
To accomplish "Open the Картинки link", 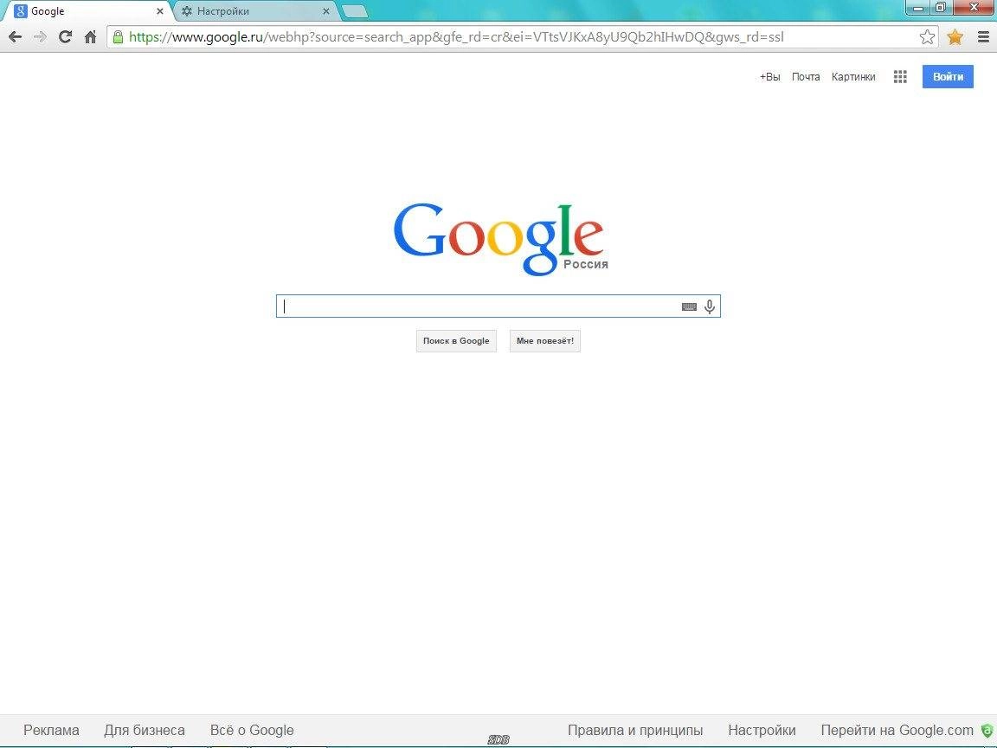I will [x=853, y=77].
